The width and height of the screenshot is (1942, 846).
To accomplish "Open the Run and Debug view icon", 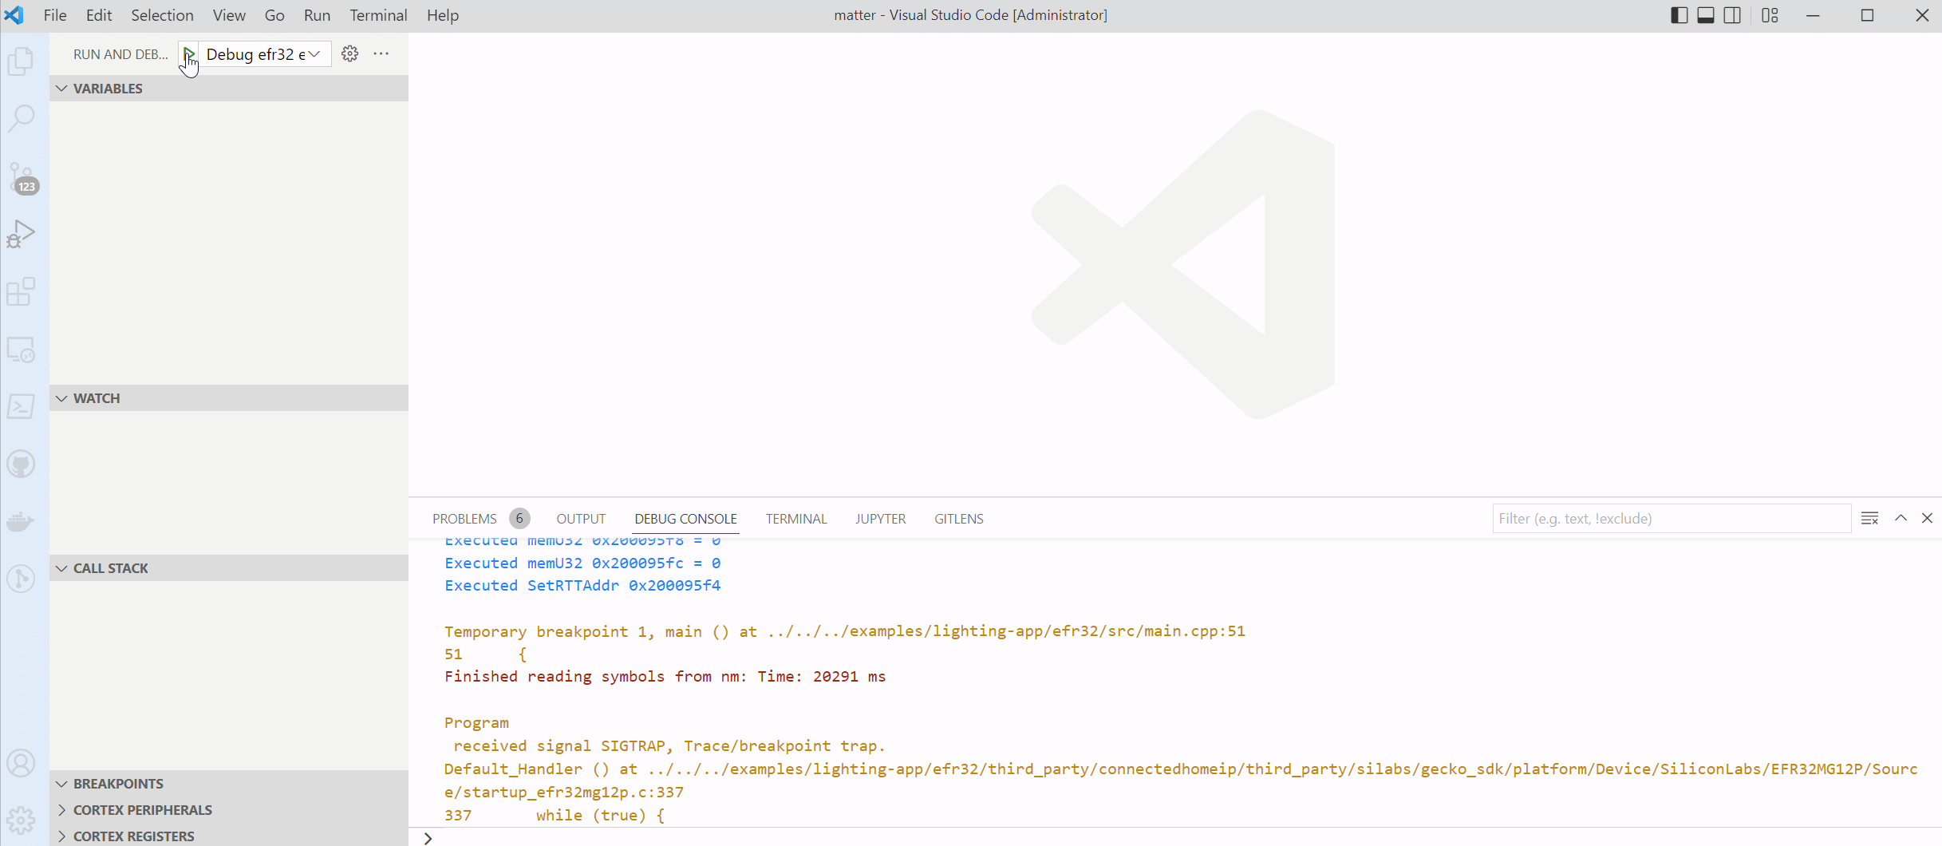I will [22, 235].
